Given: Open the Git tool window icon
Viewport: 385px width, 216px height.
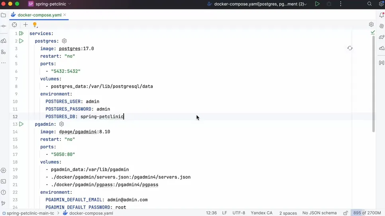Looking at the screenshot, I should click(x=4, y=203).
